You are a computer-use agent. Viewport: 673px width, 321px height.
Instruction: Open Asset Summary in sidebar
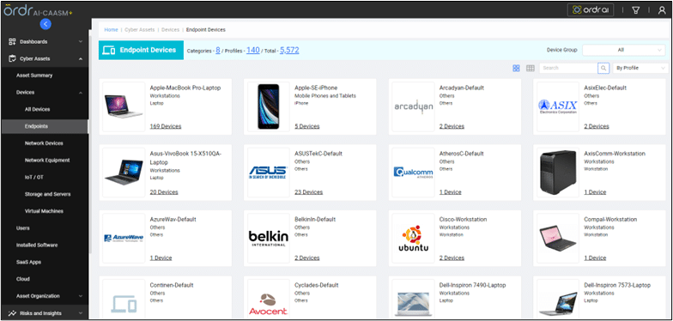pos(34,76)
